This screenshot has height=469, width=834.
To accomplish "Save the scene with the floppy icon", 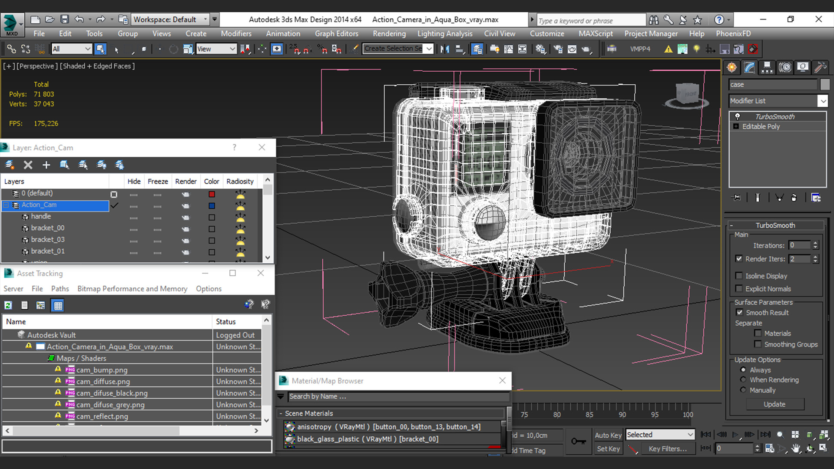I will tap(65, 20).
